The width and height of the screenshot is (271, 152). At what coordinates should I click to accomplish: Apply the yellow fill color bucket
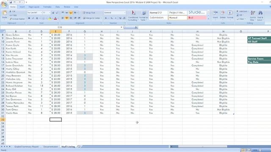pos(50,18)
